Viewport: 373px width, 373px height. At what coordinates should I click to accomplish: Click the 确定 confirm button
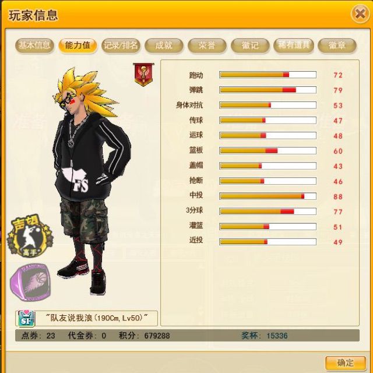tap(346, 363)
